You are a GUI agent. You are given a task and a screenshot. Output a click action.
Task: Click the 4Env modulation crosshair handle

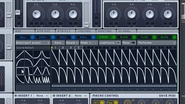click(x=93, y=37)
